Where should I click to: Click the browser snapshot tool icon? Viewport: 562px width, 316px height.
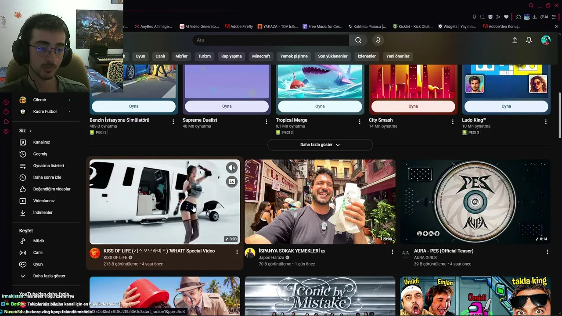coord(482,17)
